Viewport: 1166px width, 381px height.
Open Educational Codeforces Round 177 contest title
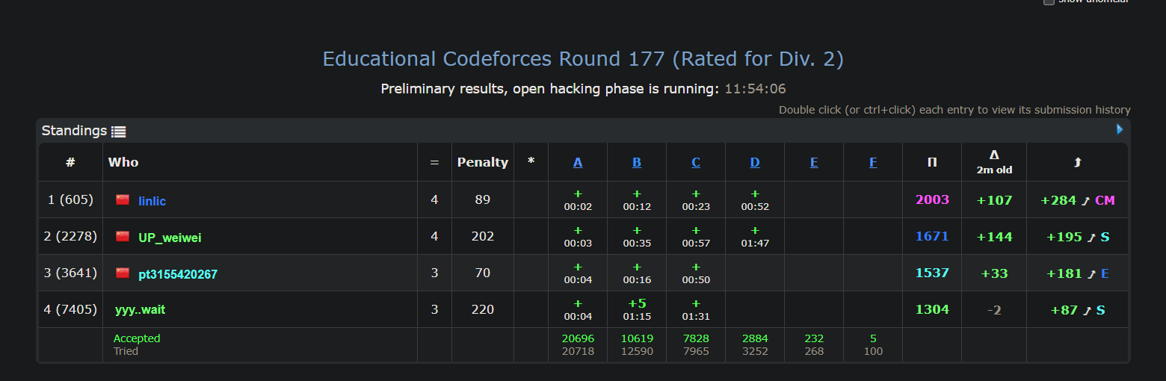pos(583,59)
